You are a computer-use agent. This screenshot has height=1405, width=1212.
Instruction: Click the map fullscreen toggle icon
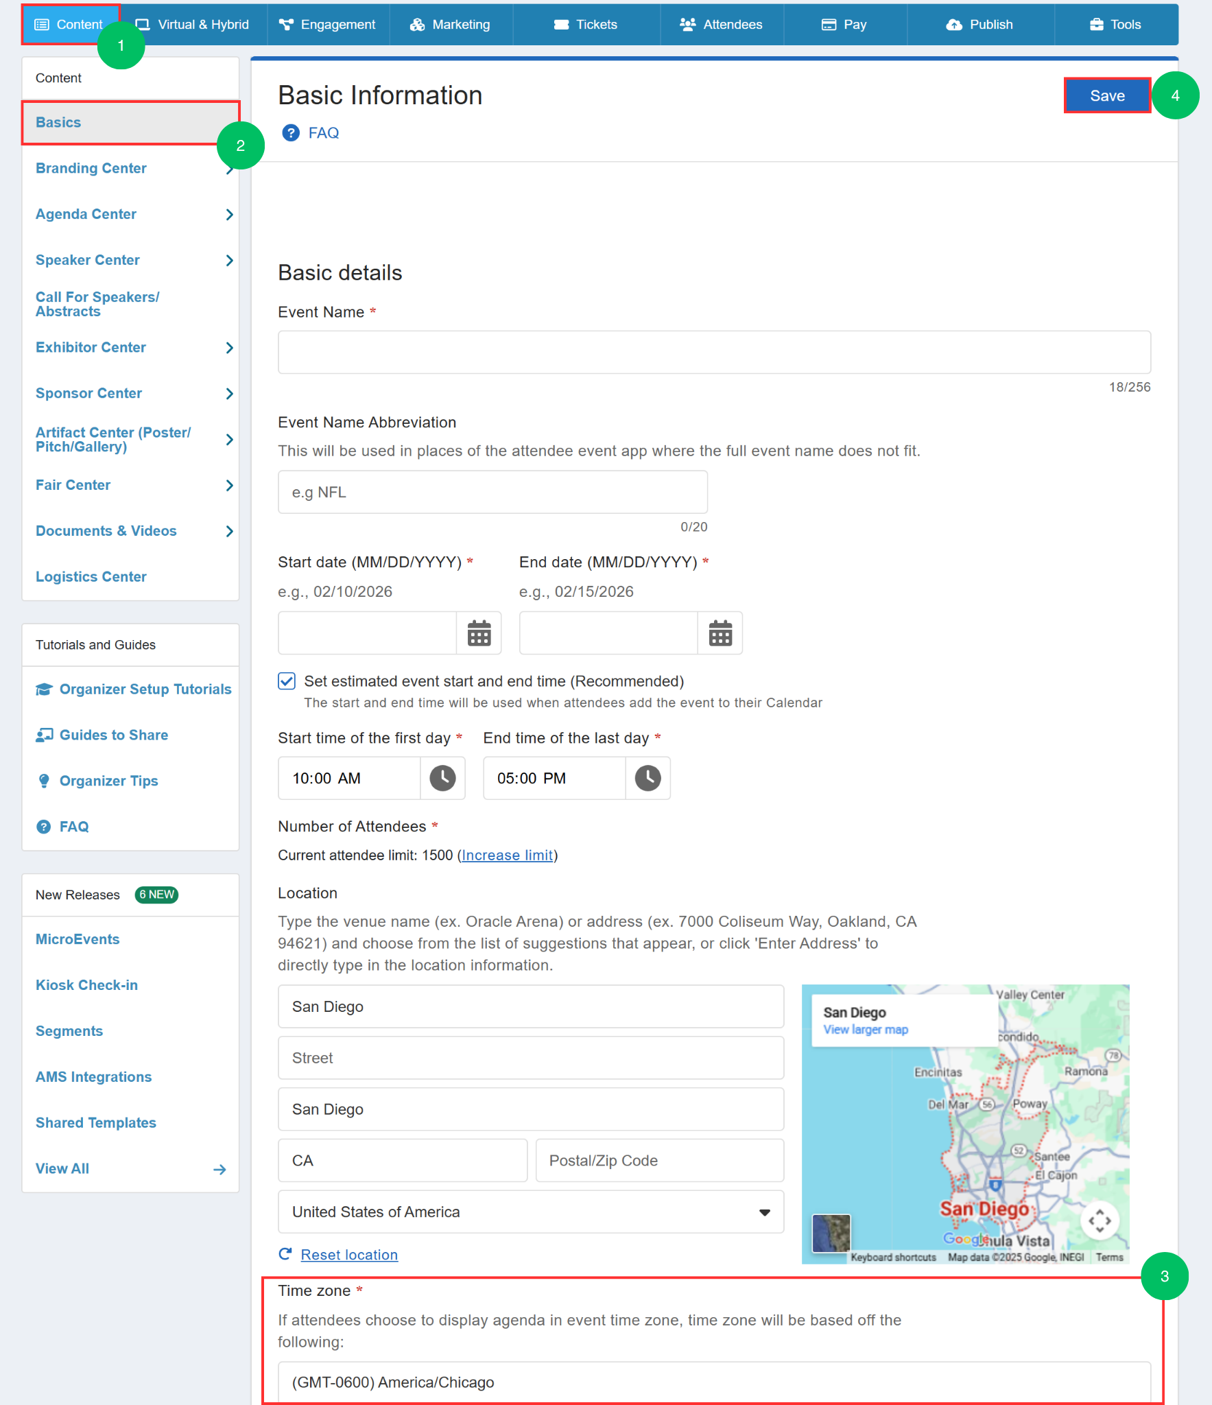(x=1100, y=1220)
